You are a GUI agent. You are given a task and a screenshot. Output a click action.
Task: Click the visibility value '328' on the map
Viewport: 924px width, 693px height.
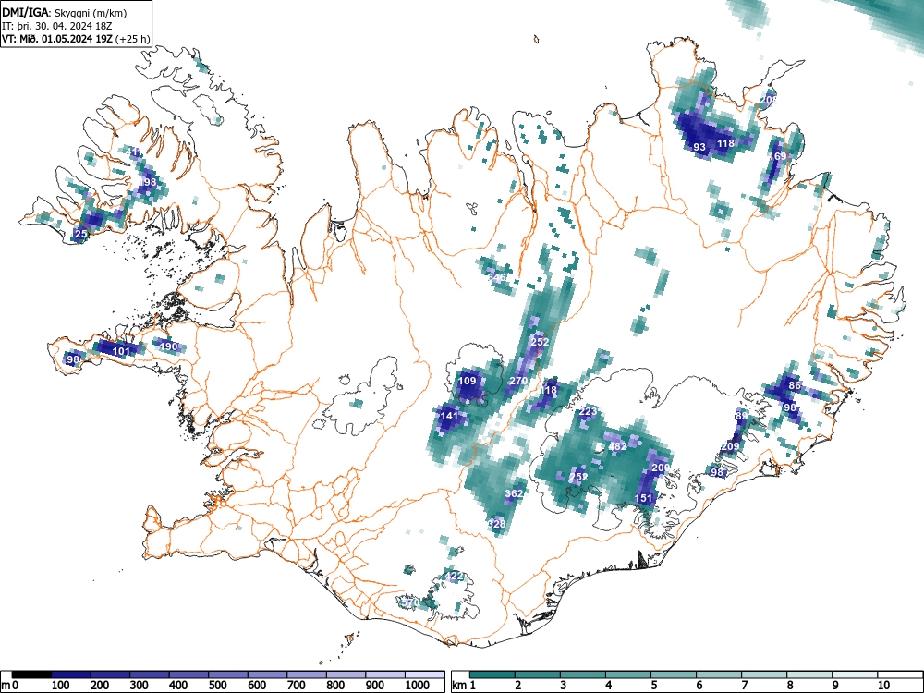pos(497,524)
